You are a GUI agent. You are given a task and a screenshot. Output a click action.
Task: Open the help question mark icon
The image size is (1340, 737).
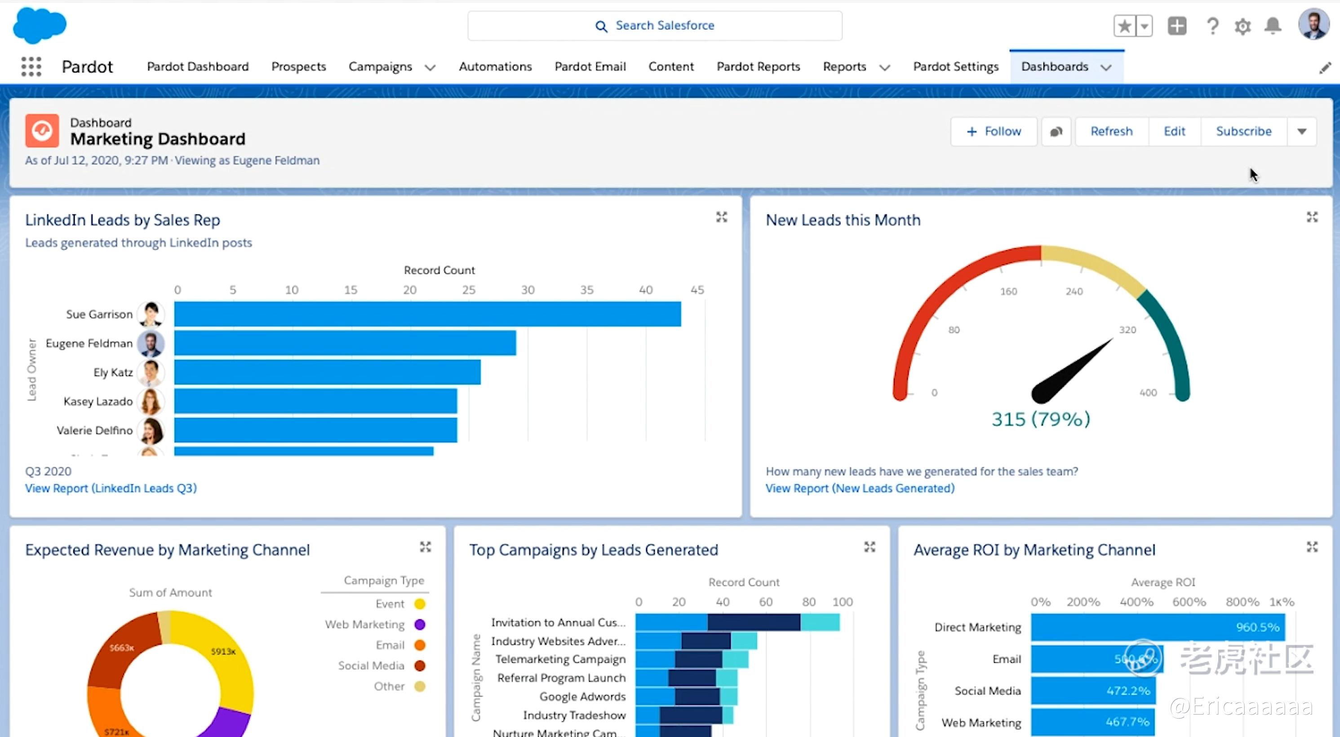(1212, 26)
